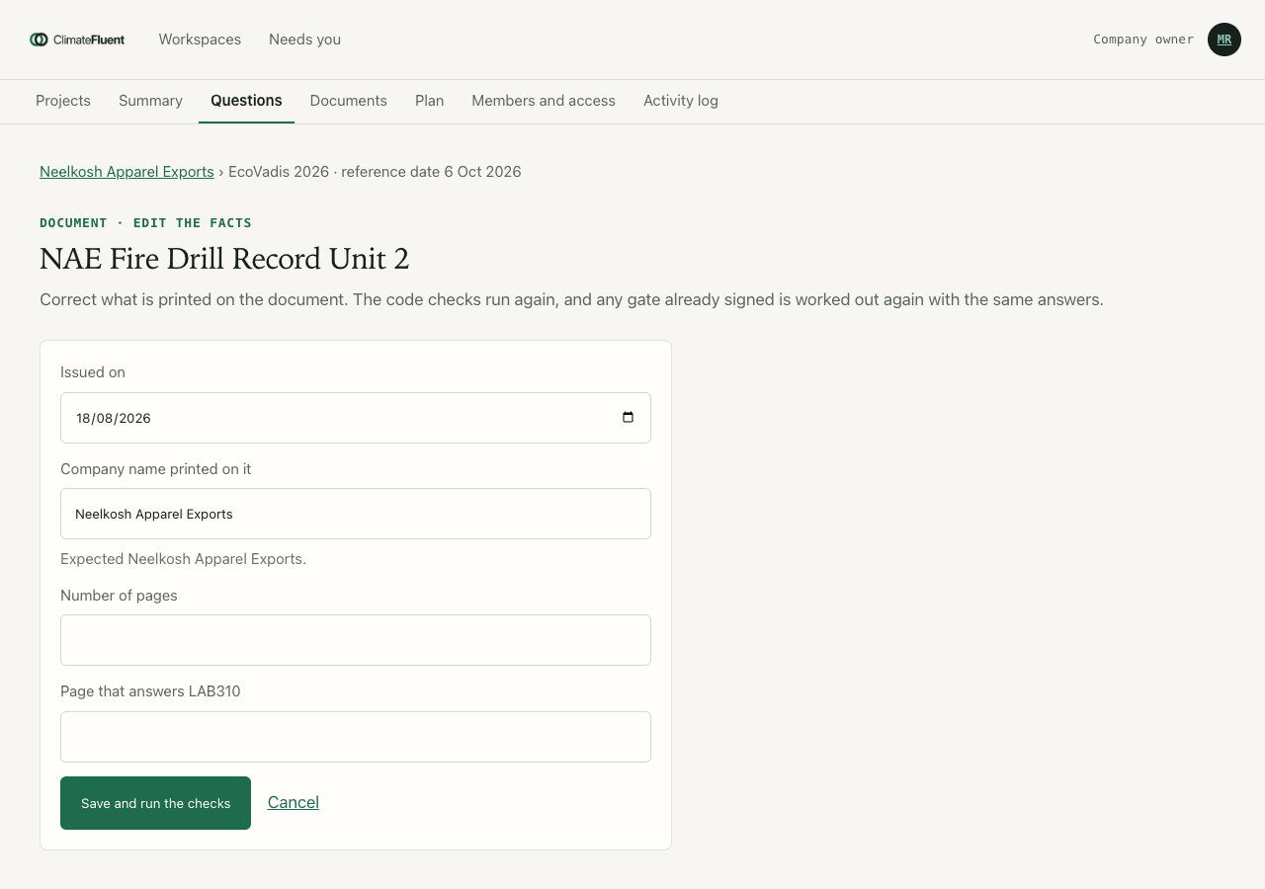Click the EcoVadis 2026 reference date text
Screen dimensions: 1265x889
pyautogui.click(x=375, y=172)
